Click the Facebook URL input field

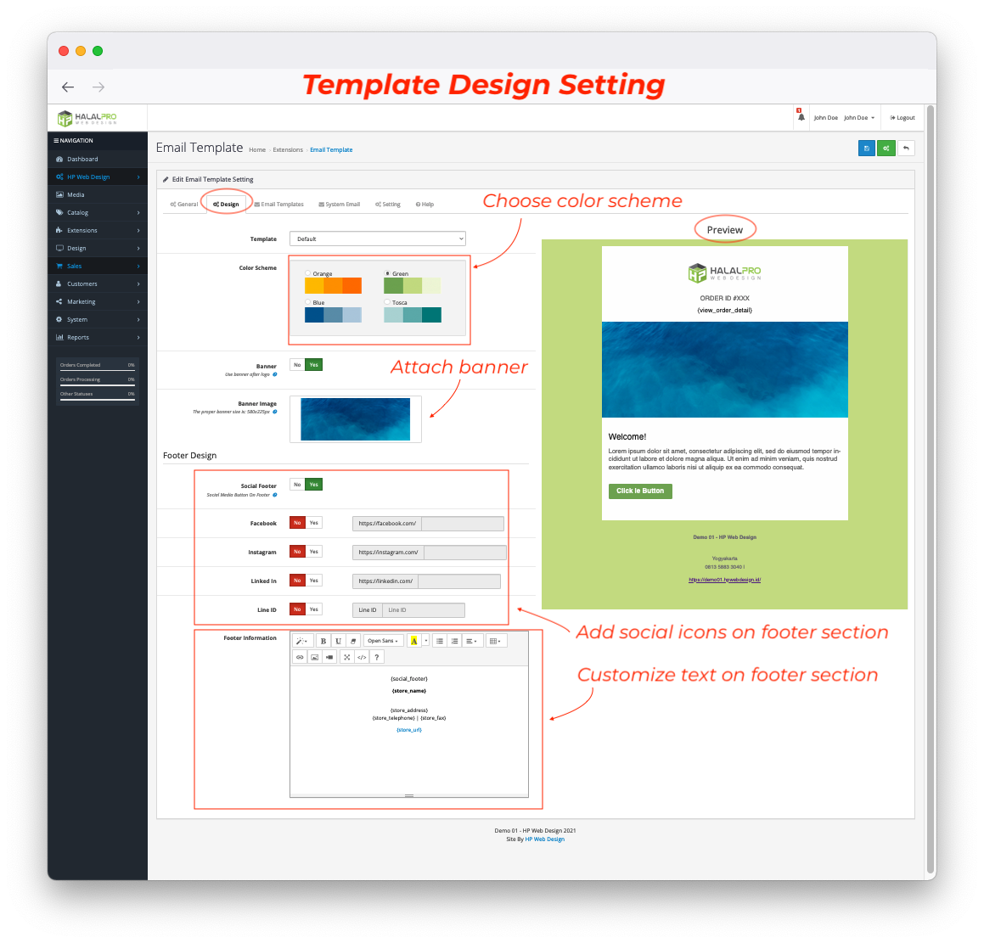(463, 523)
